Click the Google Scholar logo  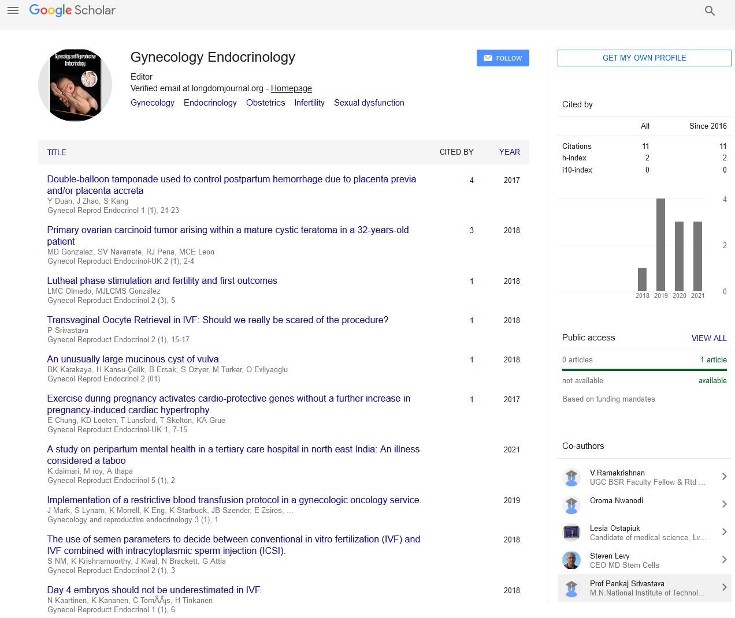72,10
